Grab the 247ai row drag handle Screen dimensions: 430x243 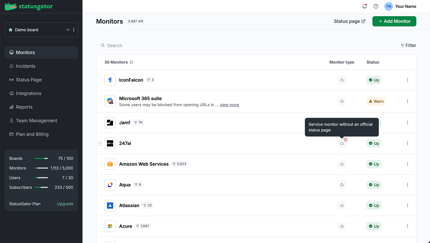pyautogui.click(x=100, y=143)
